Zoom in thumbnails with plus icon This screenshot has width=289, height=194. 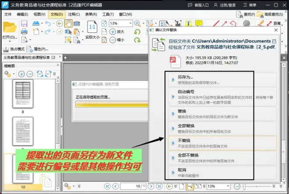click(21, 74)
